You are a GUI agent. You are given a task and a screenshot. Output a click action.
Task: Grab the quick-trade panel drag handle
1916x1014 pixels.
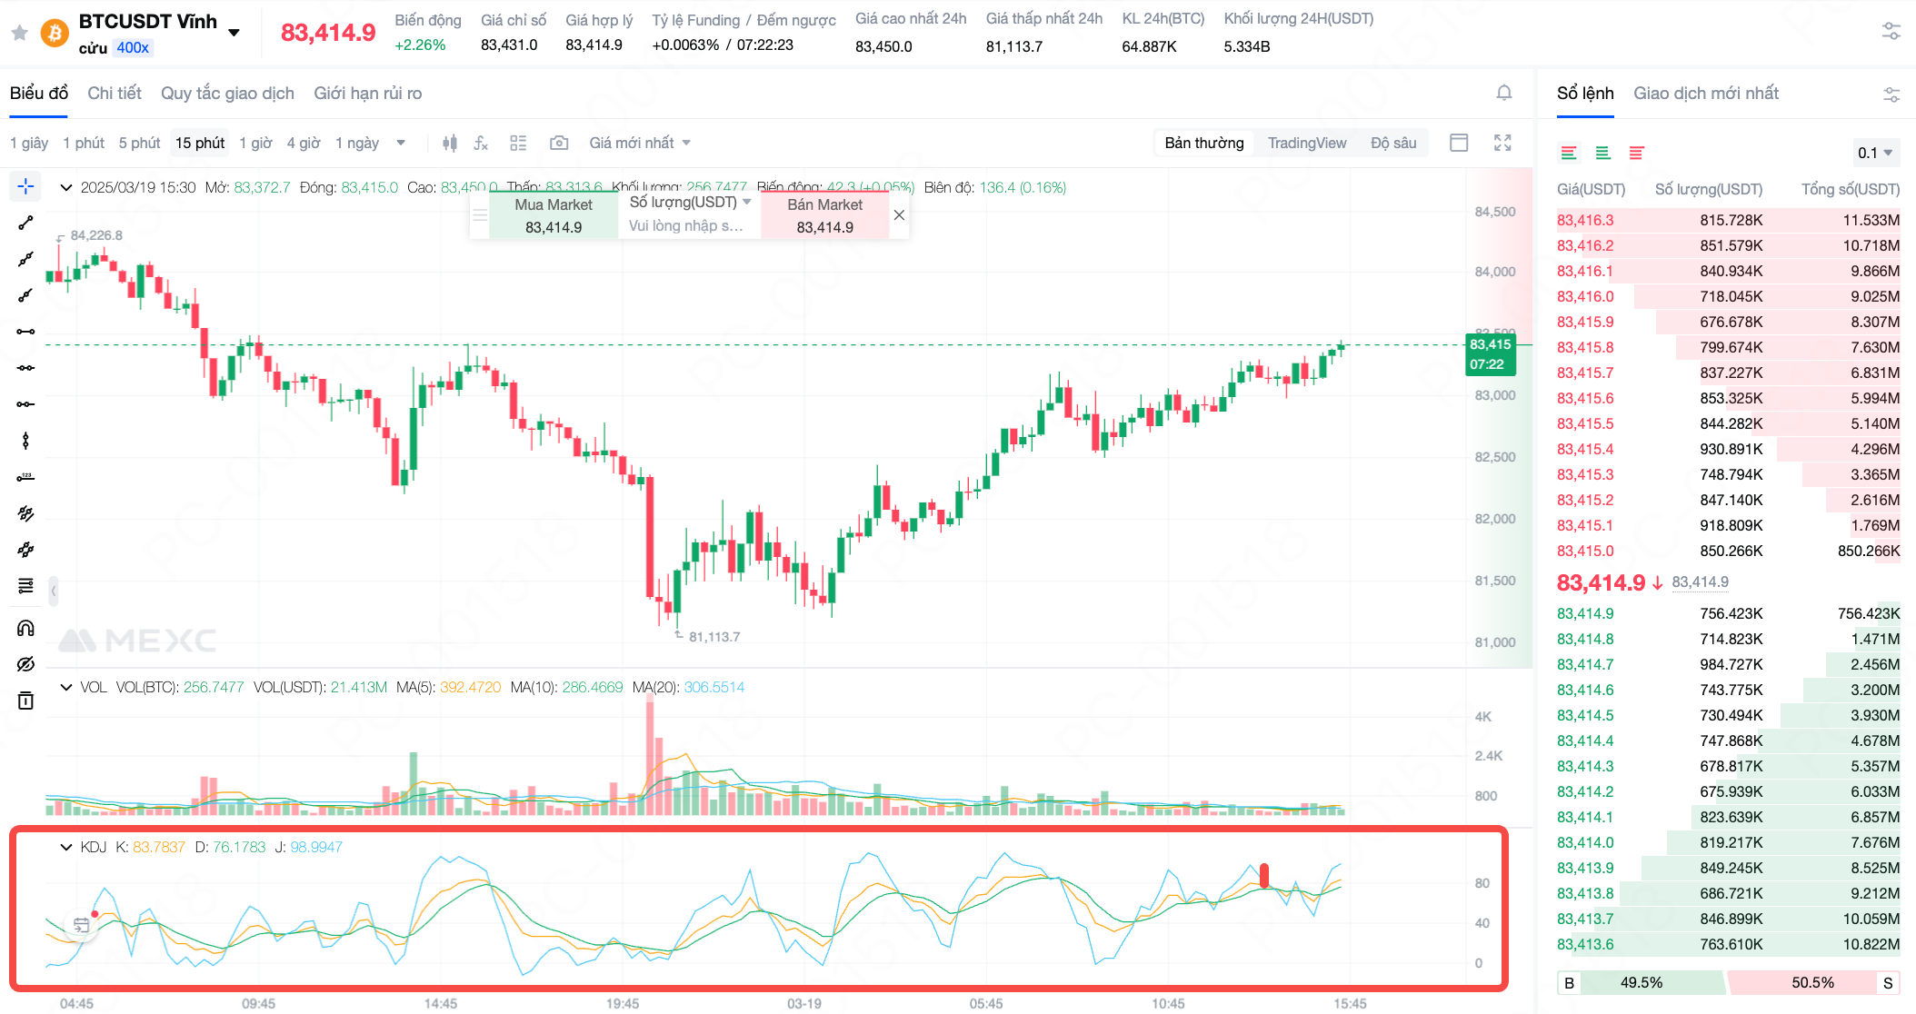pos(480,215)
